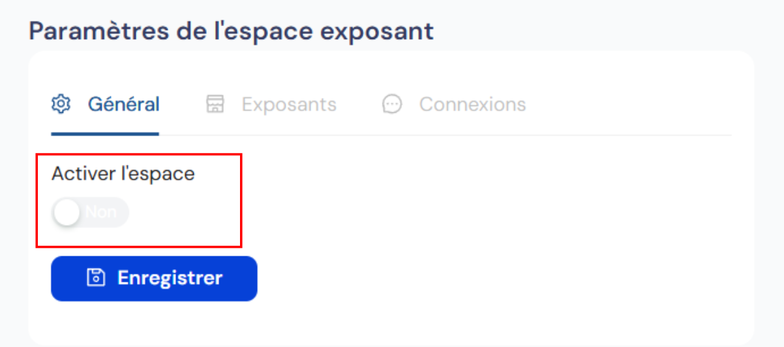
Task: Click the grey divider line under the tabs
Action: (x=445, y=135)
